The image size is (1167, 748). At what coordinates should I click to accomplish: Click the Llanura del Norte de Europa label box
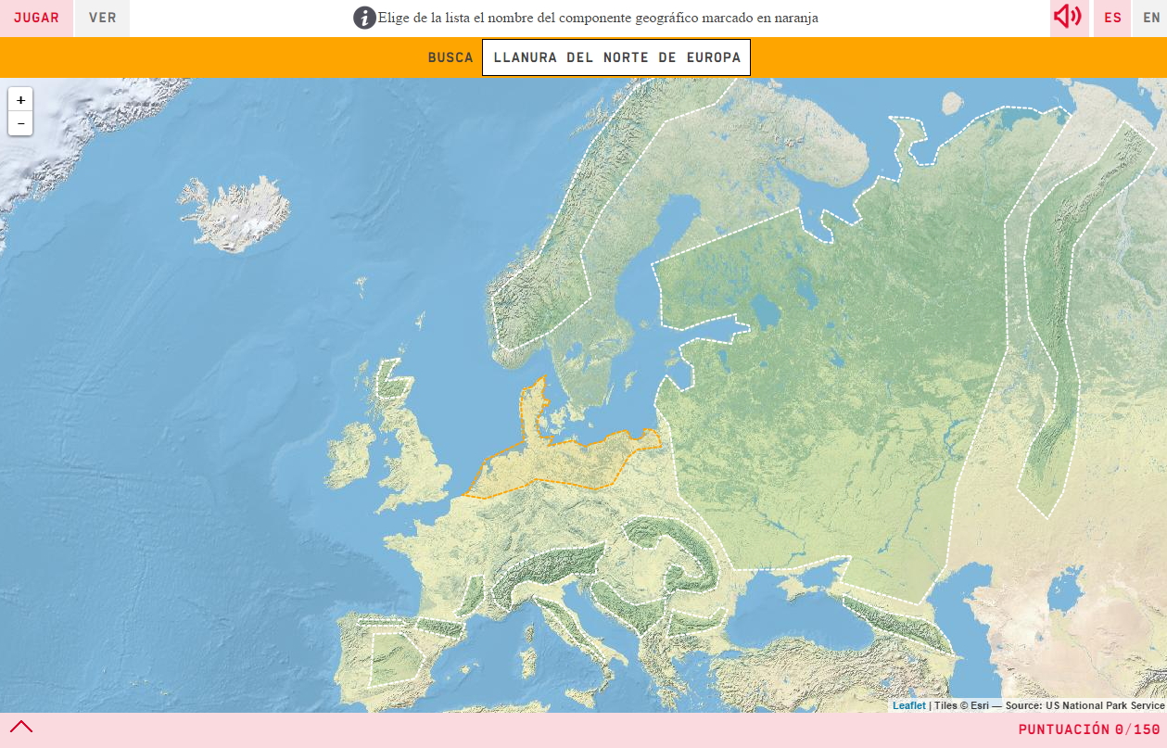[x=616, y=57]
